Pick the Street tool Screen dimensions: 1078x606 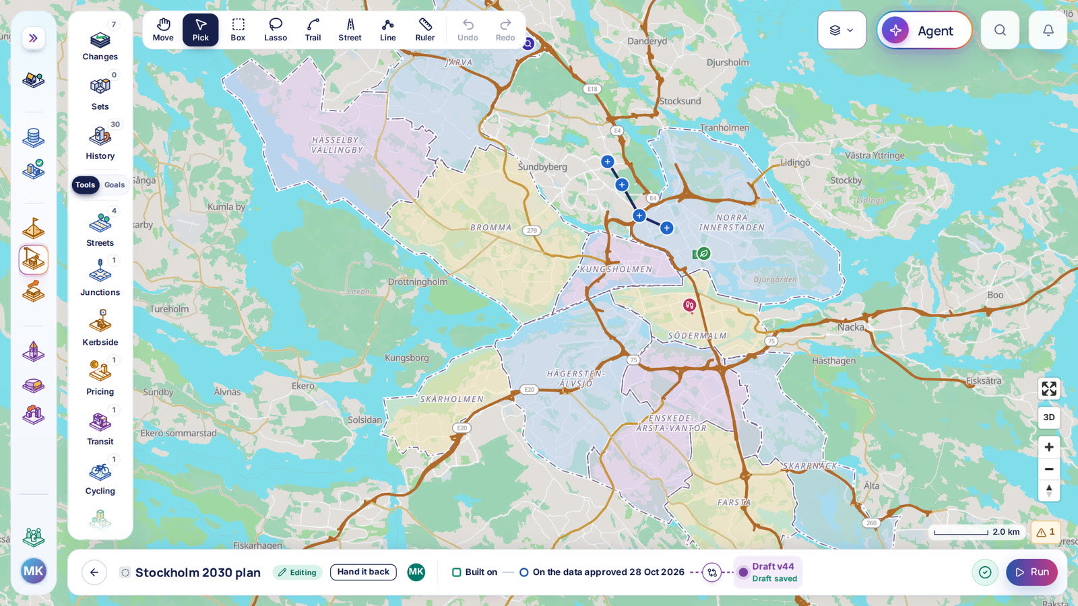pyautogui.click(x=350, y=30)
